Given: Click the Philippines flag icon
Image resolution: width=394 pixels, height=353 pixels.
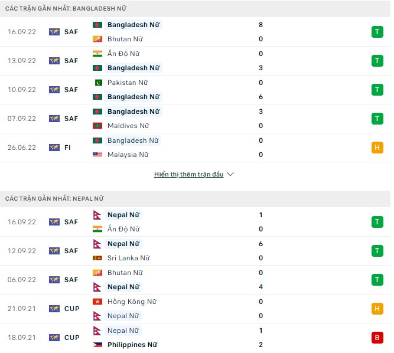Looking at the screenshot, I should pos(97,345).
